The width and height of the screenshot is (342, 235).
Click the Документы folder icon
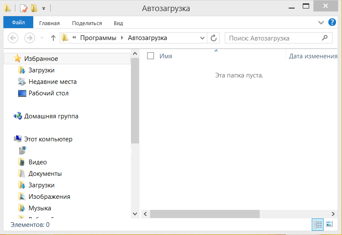click(22, 174)
